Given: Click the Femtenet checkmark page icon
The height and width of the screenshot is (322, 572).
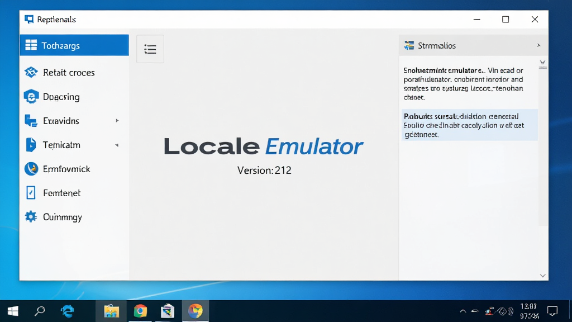Looking at the screenshot, I should click(31, 193).
